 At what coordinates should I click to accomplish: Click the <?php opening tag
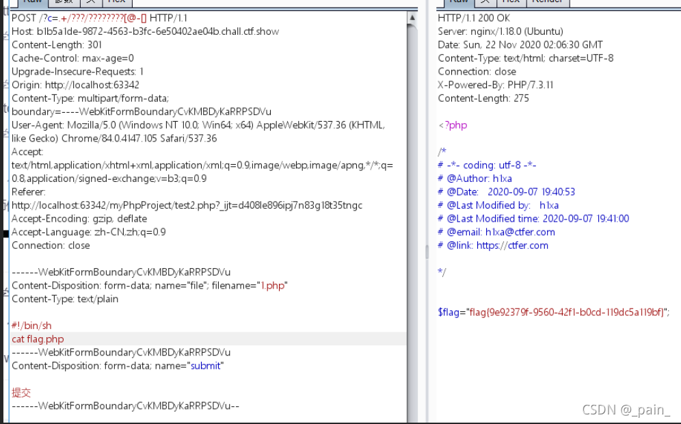click(453, 125)
